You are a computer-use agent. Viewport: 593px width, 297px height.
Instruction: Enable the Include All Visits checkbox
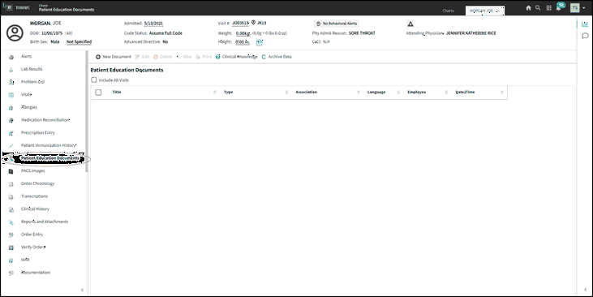click(94, 80)
